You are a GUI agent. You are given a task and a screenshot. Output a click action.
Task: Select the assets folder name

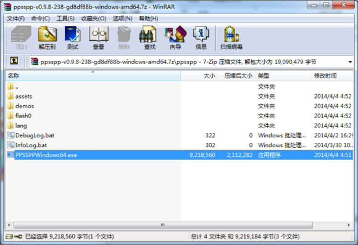point(23,96)
